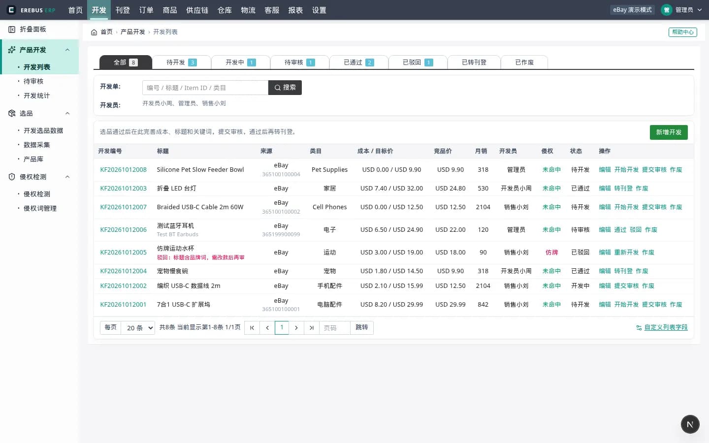This screenshot has height=443, width=709.
Task: Click 驳回 for KF20261012006
Action: point(636,230)
